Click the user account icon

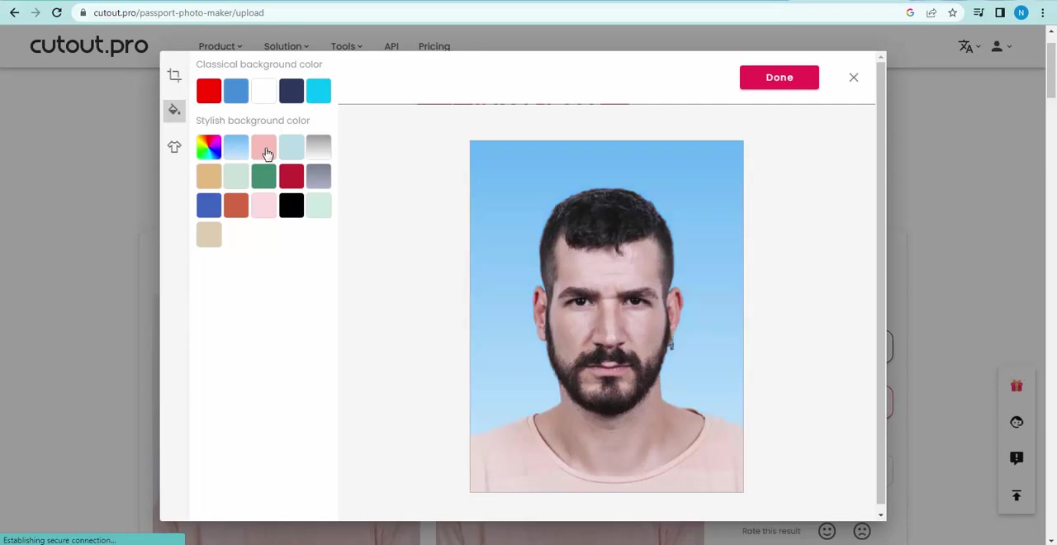(997, 46)
